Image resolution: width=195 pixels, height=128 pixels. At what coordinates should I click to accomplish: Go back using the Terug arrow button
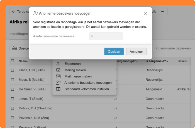(x=19, y=11)
